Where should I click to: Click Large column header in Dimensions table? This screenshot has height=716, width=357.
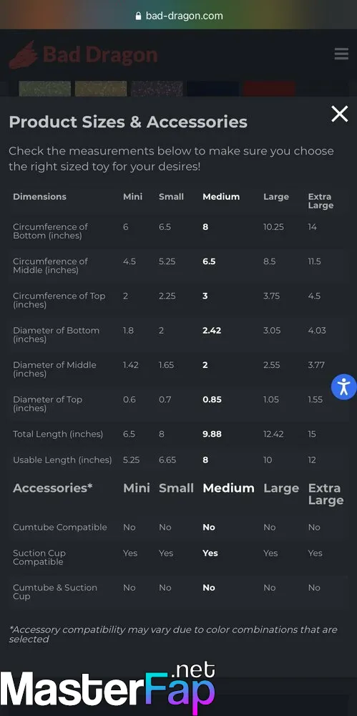pyautogui.click(x=276, y=197)
